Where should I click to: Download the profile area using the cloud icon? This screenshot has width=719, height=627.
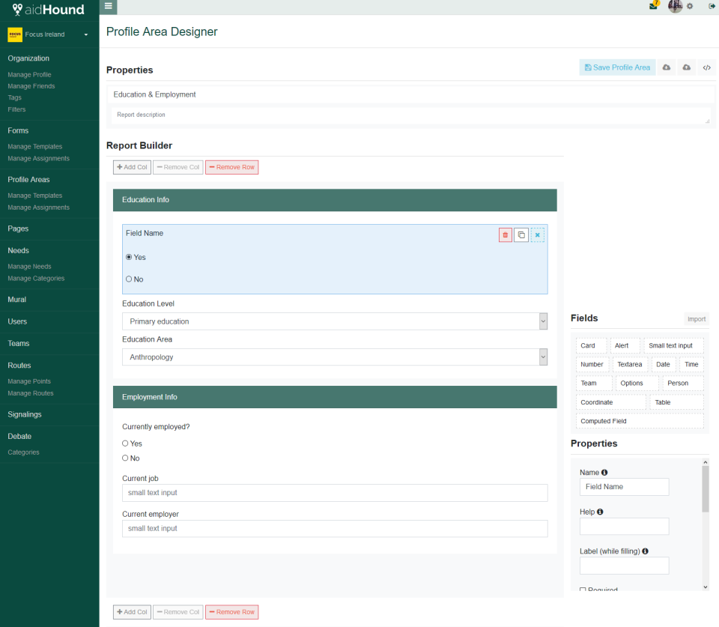tap(666, 67)
